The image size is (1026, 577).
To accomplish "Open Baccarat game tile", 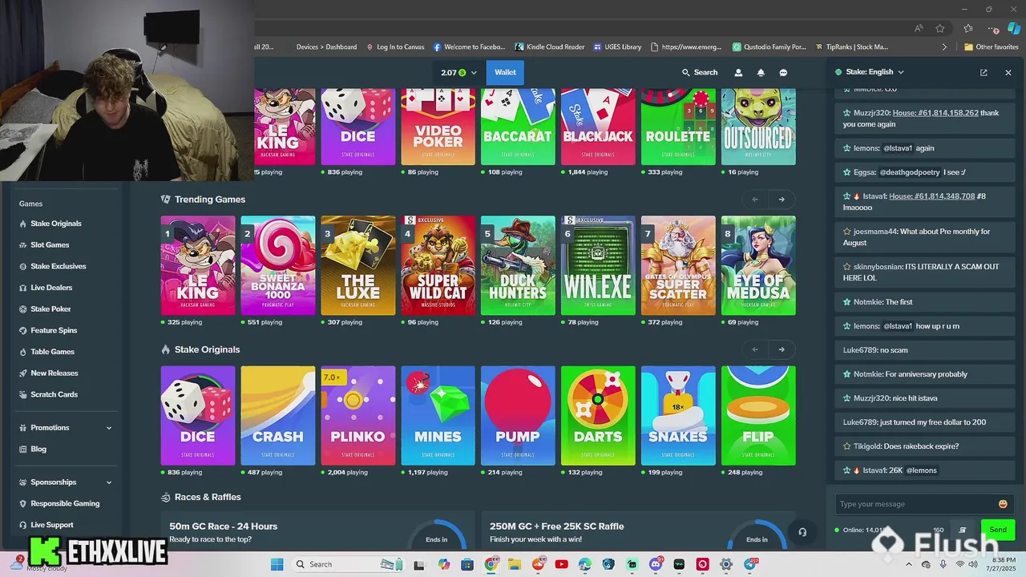I will (x=518, y=127).
